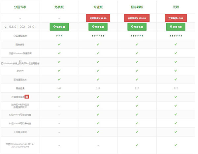The height and width of the screenshot is (154, 198).
Task: Click the 随身携带 checkmark for 免费版
Action: (59, 44)
